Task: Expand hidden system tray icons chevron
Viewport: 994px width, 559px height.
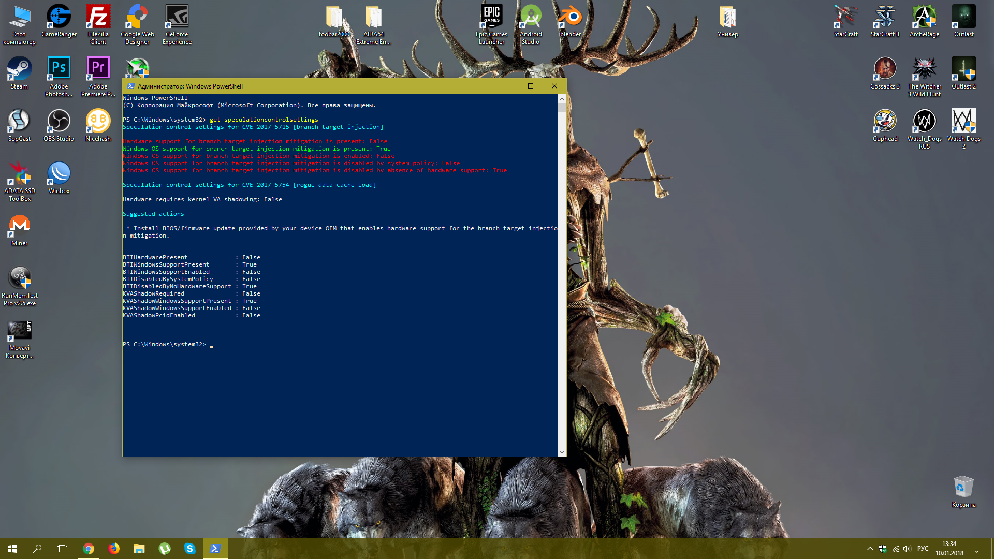Action: pyautogui.click(x=870, y=549)
